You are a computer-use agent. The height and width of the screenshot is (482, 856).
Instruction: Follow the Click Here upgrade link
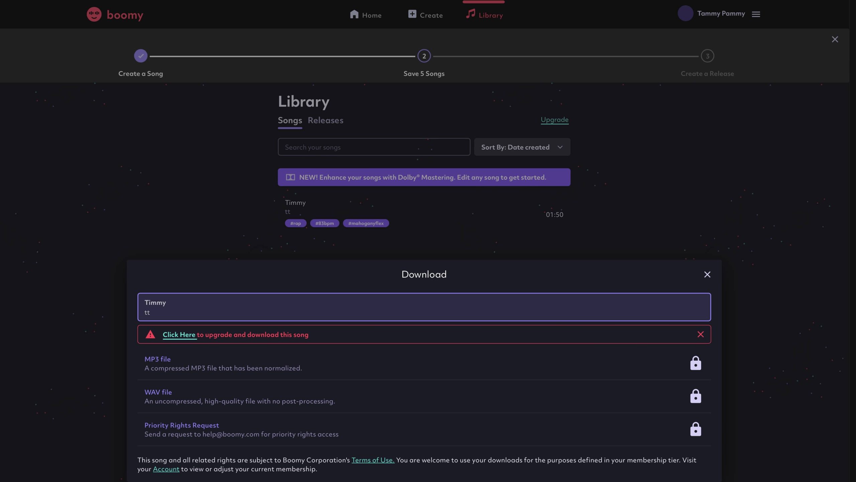tap(179, 335)
